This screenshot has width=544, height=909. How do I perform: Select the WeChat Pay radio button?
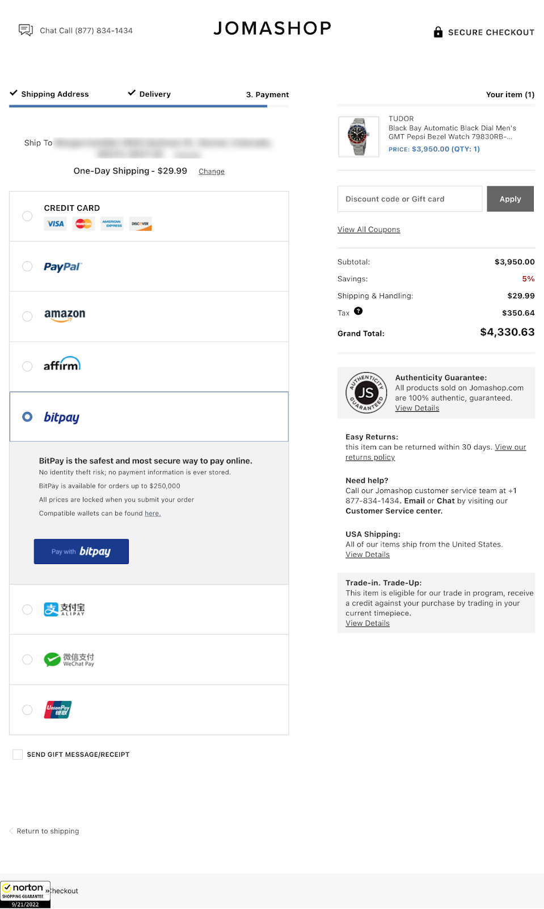[x=27, y=660]
